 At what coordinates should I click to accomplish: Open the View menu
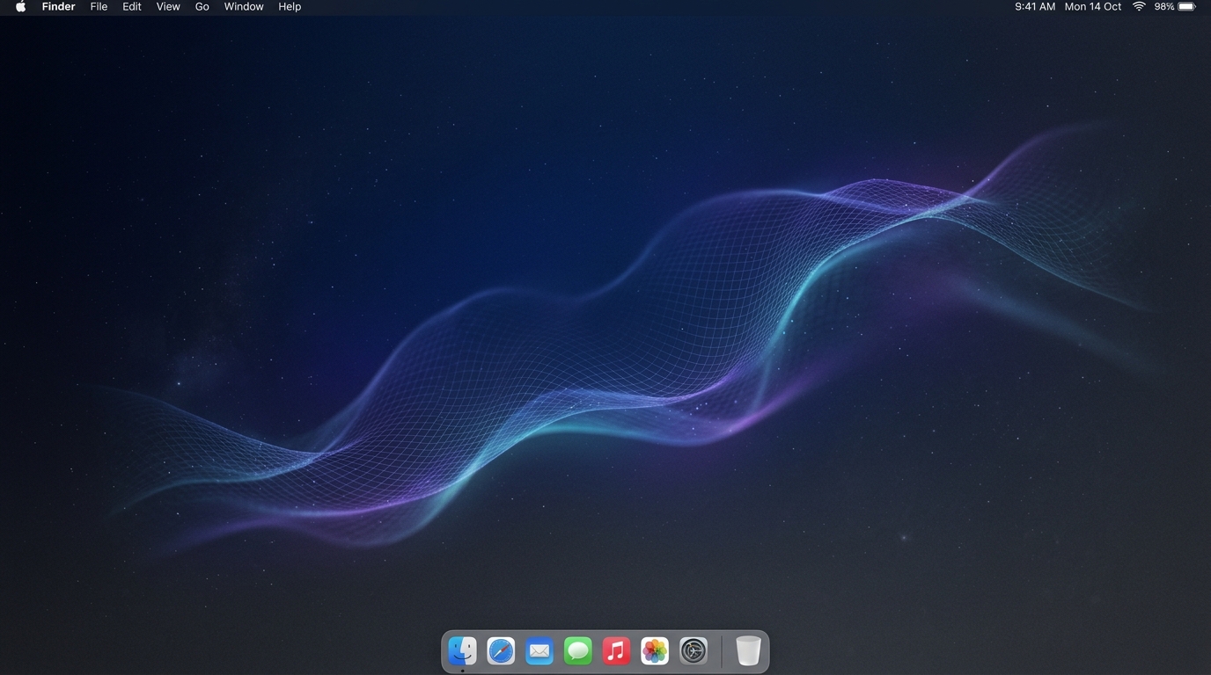[168, 6]
